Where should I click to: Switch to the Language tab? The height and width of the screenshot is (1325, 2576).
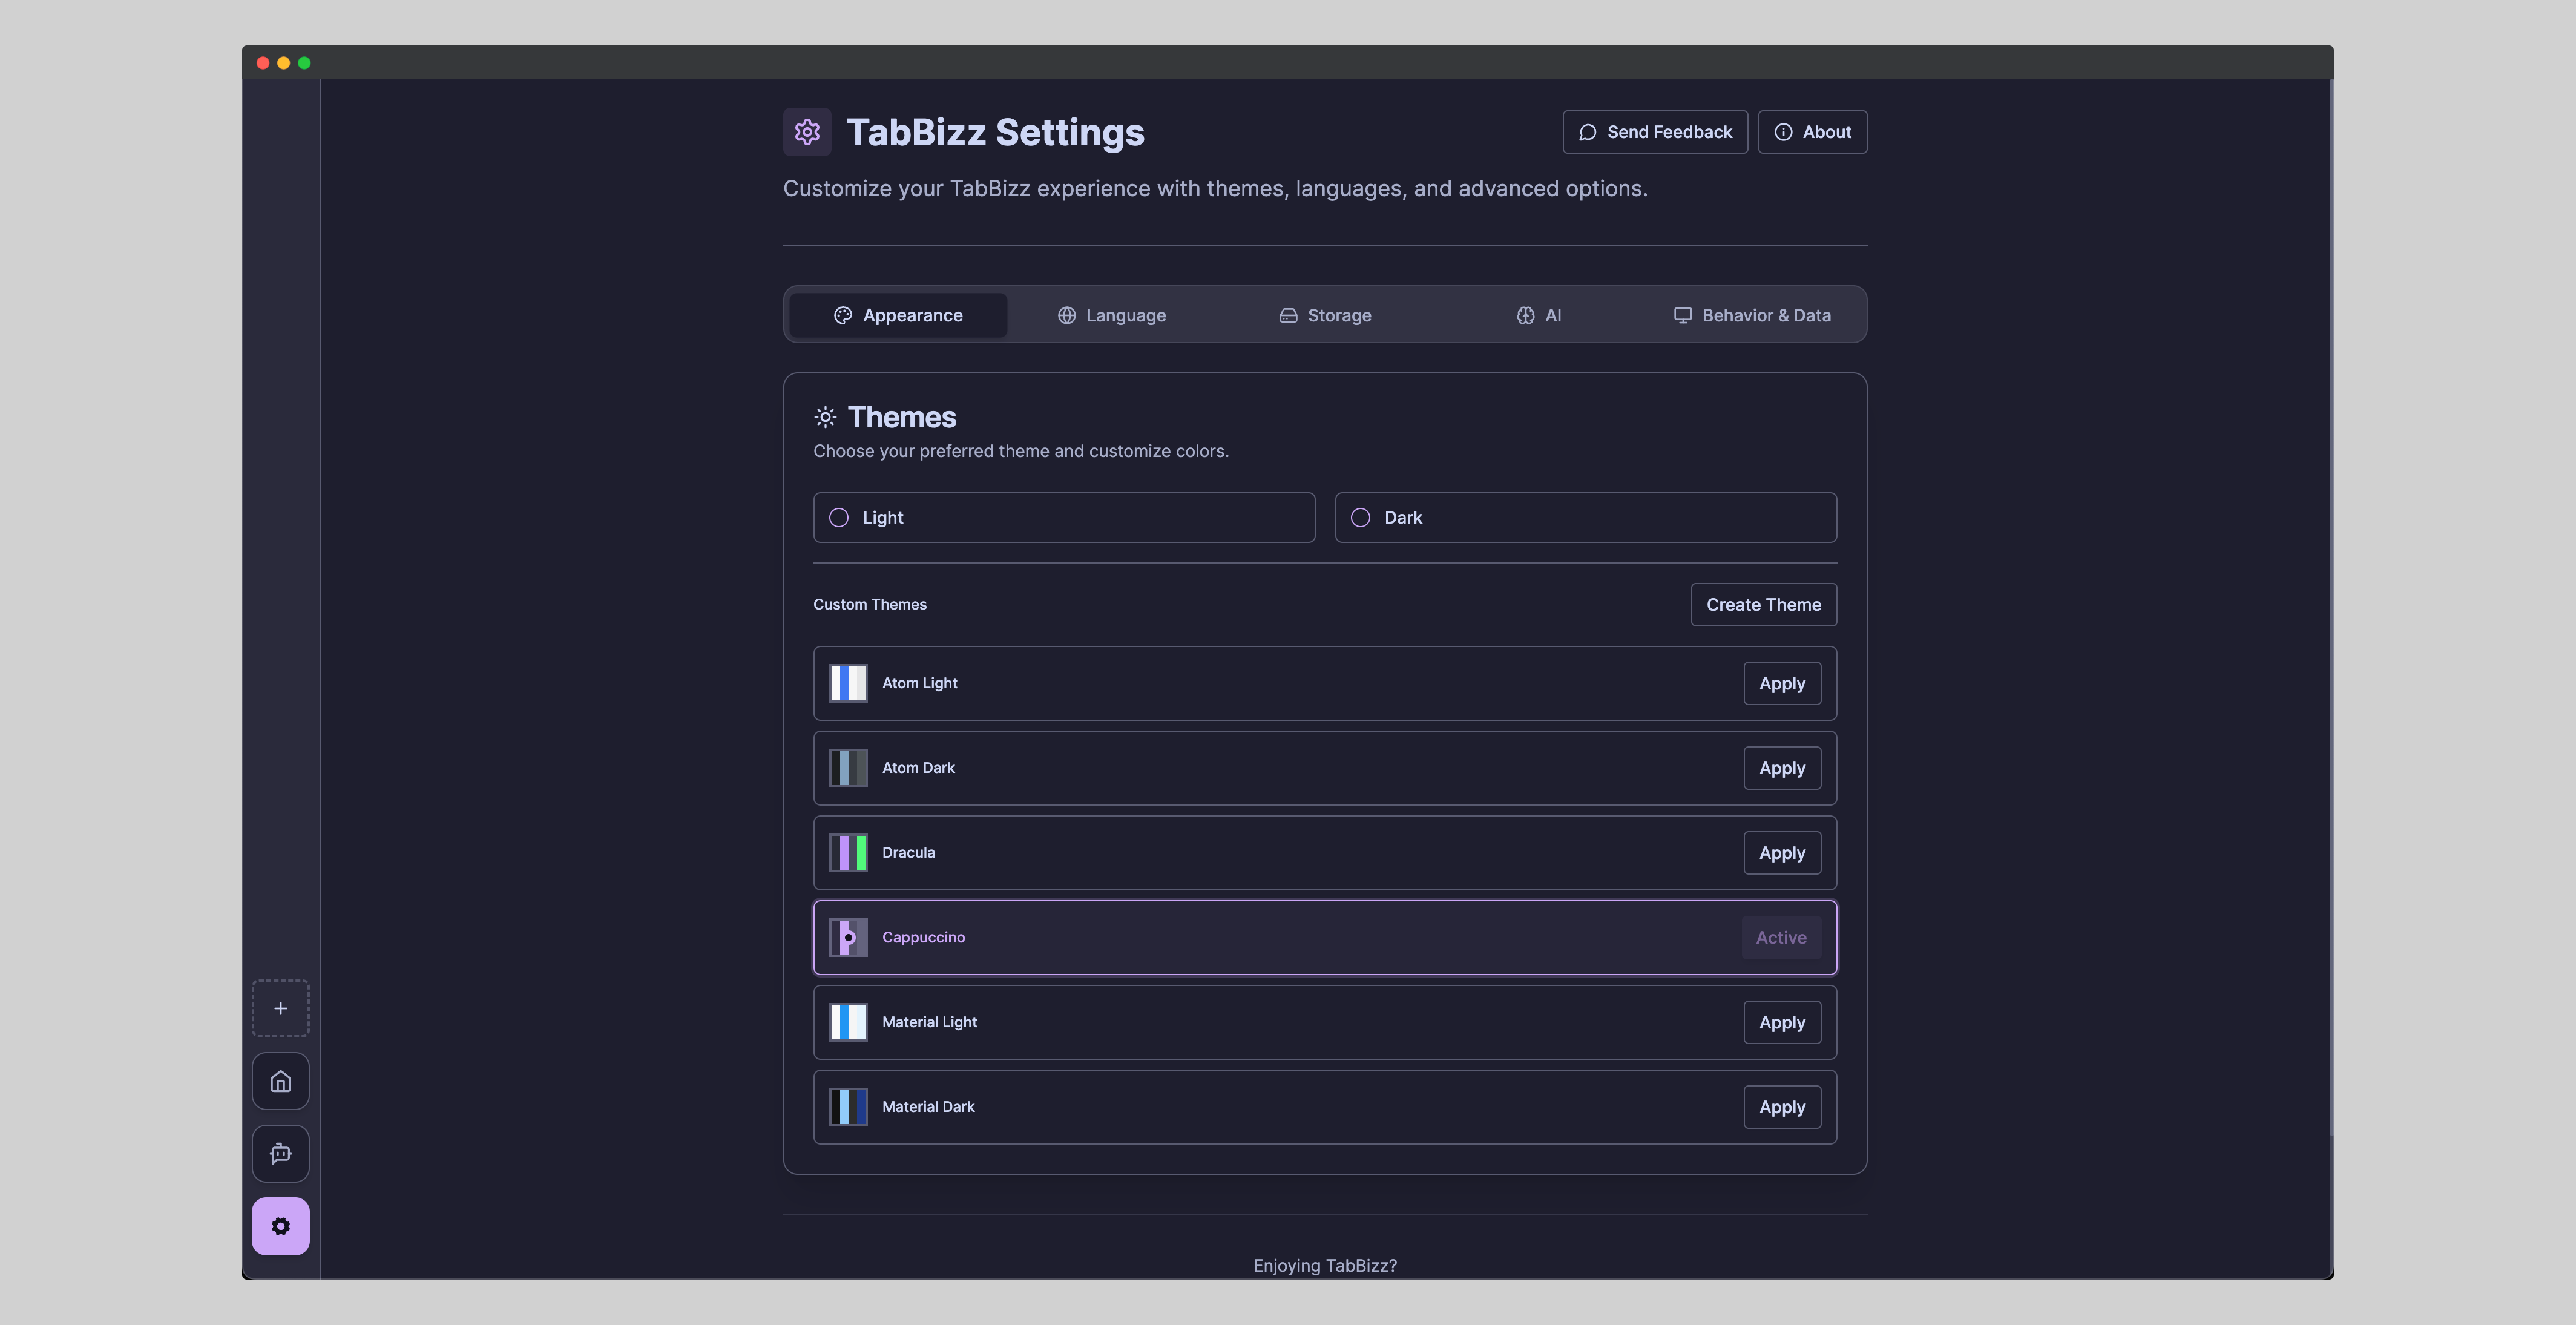pyautogui.click(x=1111, y=315)
